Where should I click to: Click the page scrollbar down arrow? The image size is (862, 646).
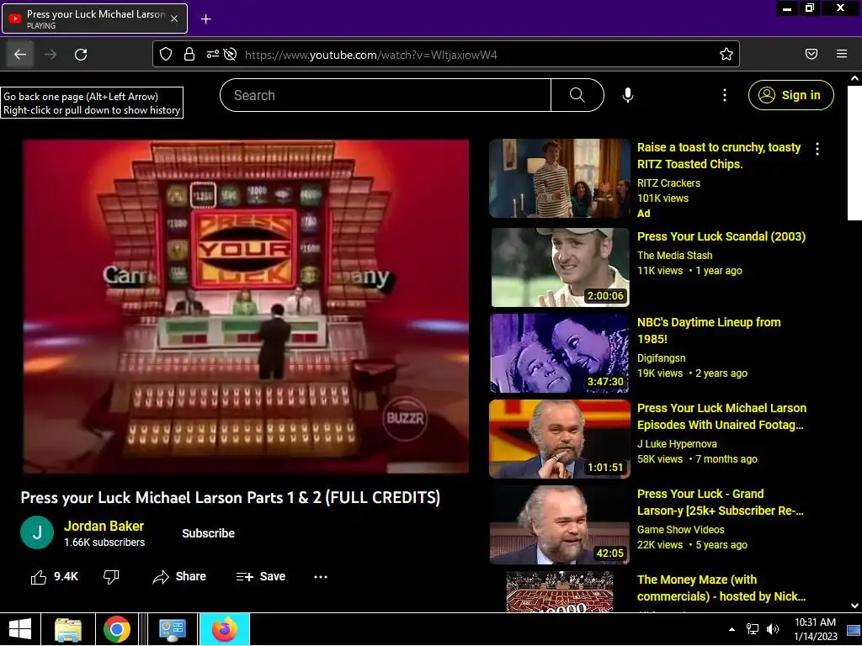(854, 606)
